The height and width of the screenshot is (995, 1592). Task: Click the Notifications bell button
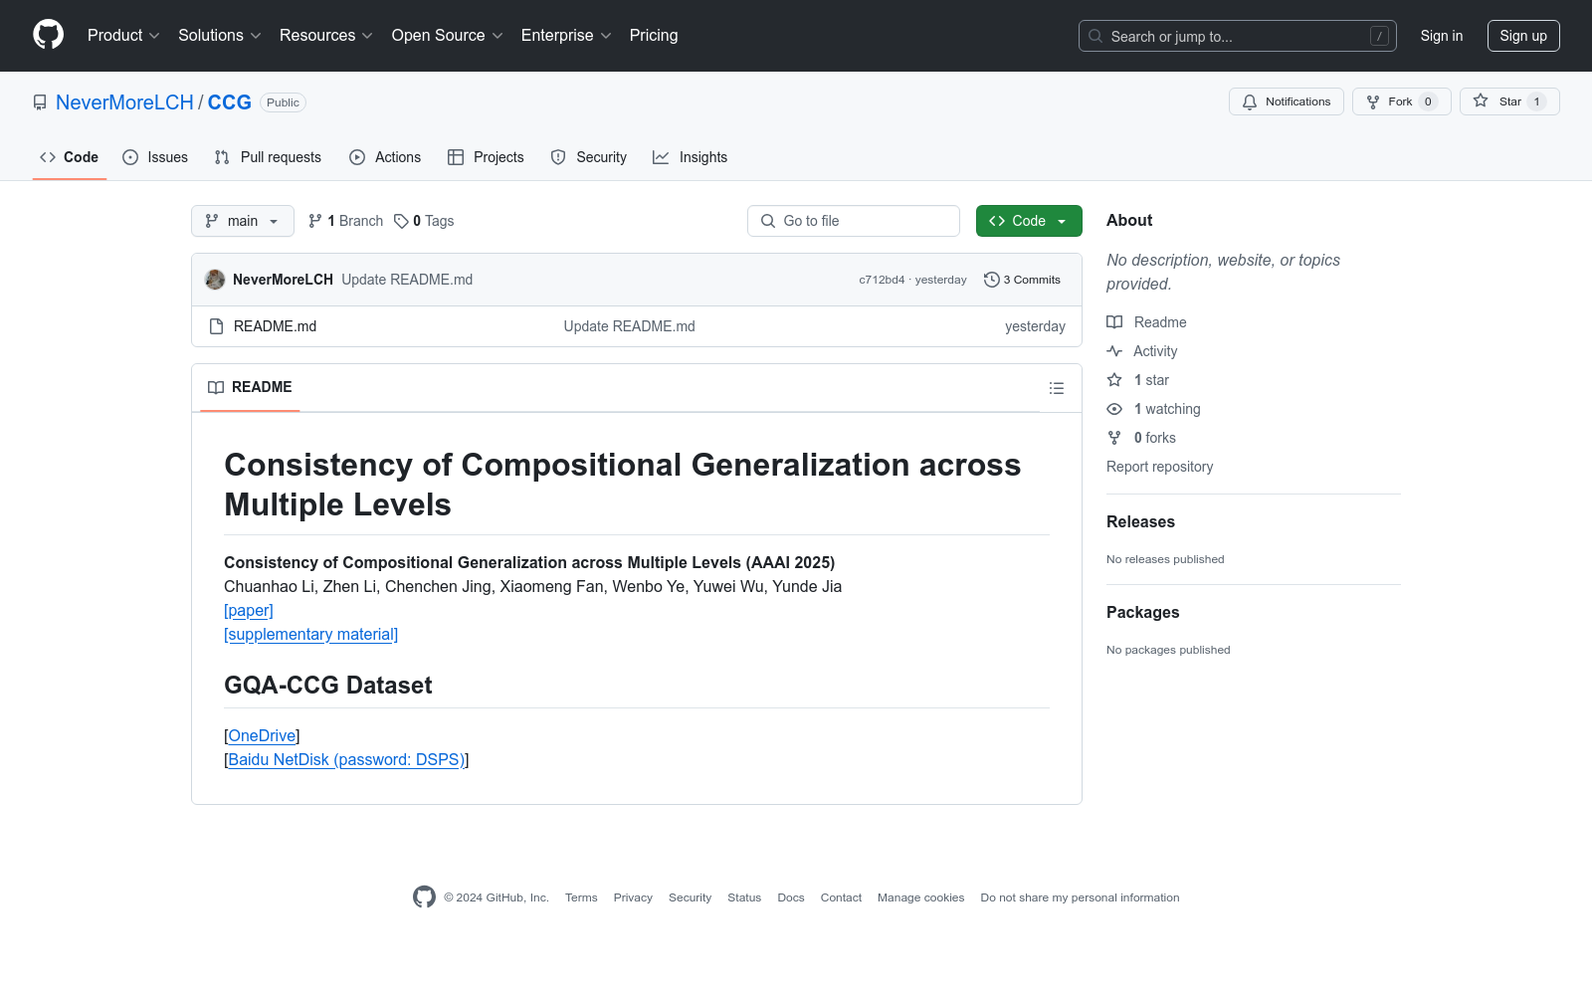click(x=1287, y=101)
